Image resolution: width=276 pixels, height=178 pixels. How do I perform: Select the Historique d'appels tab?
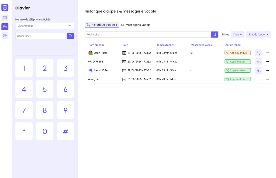tap(102, 25)
